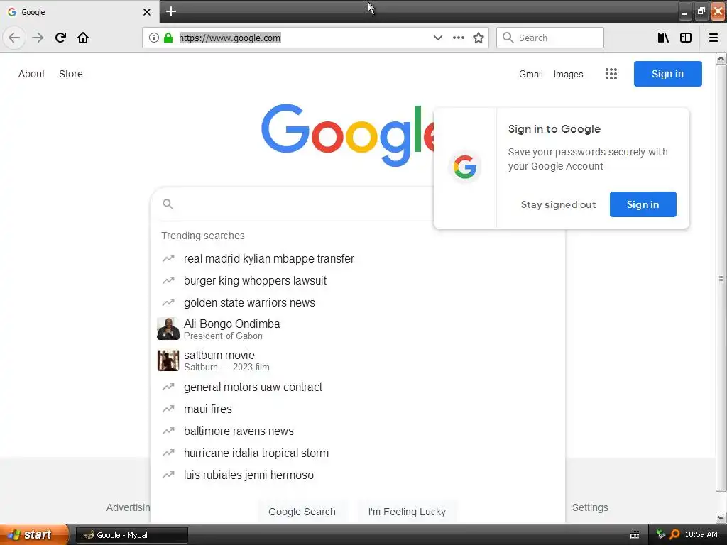The width and height of the screenshot is (727, 545).
Task: Click Sign in inside the Google popup
Action: pos(643,204)
